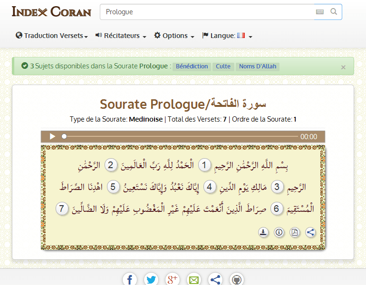The height and width of the screenshot is (285, 366).
Task: Open the GitHub icon in the footer
Action: tap(237, 279)
